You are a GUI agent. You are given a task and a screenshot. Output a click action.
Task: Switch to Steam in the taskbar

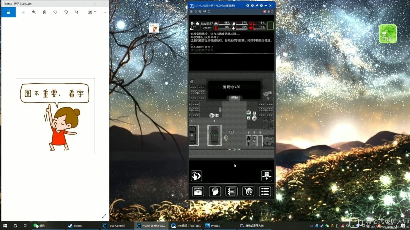pyautogui.click(x=83, y=225)
